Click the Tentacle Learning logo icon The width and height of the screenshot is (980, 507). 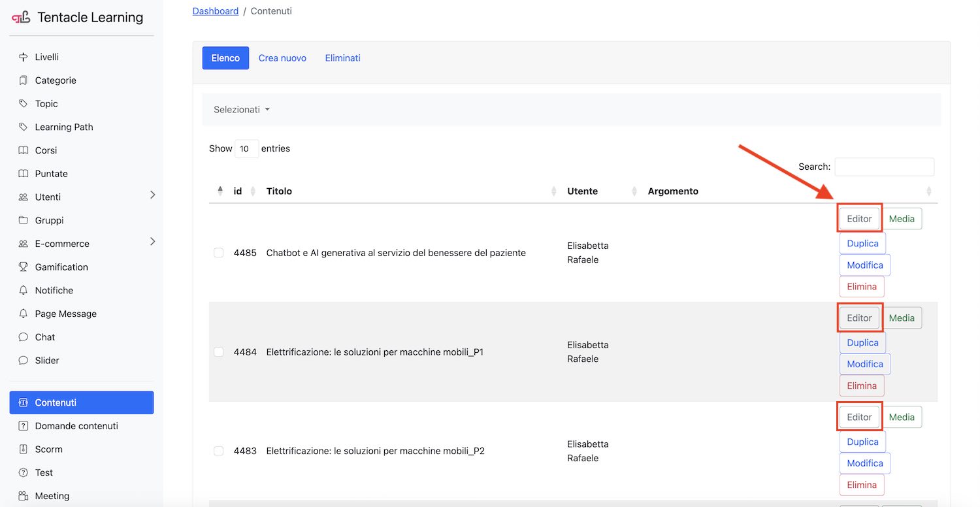pos(21,18)
